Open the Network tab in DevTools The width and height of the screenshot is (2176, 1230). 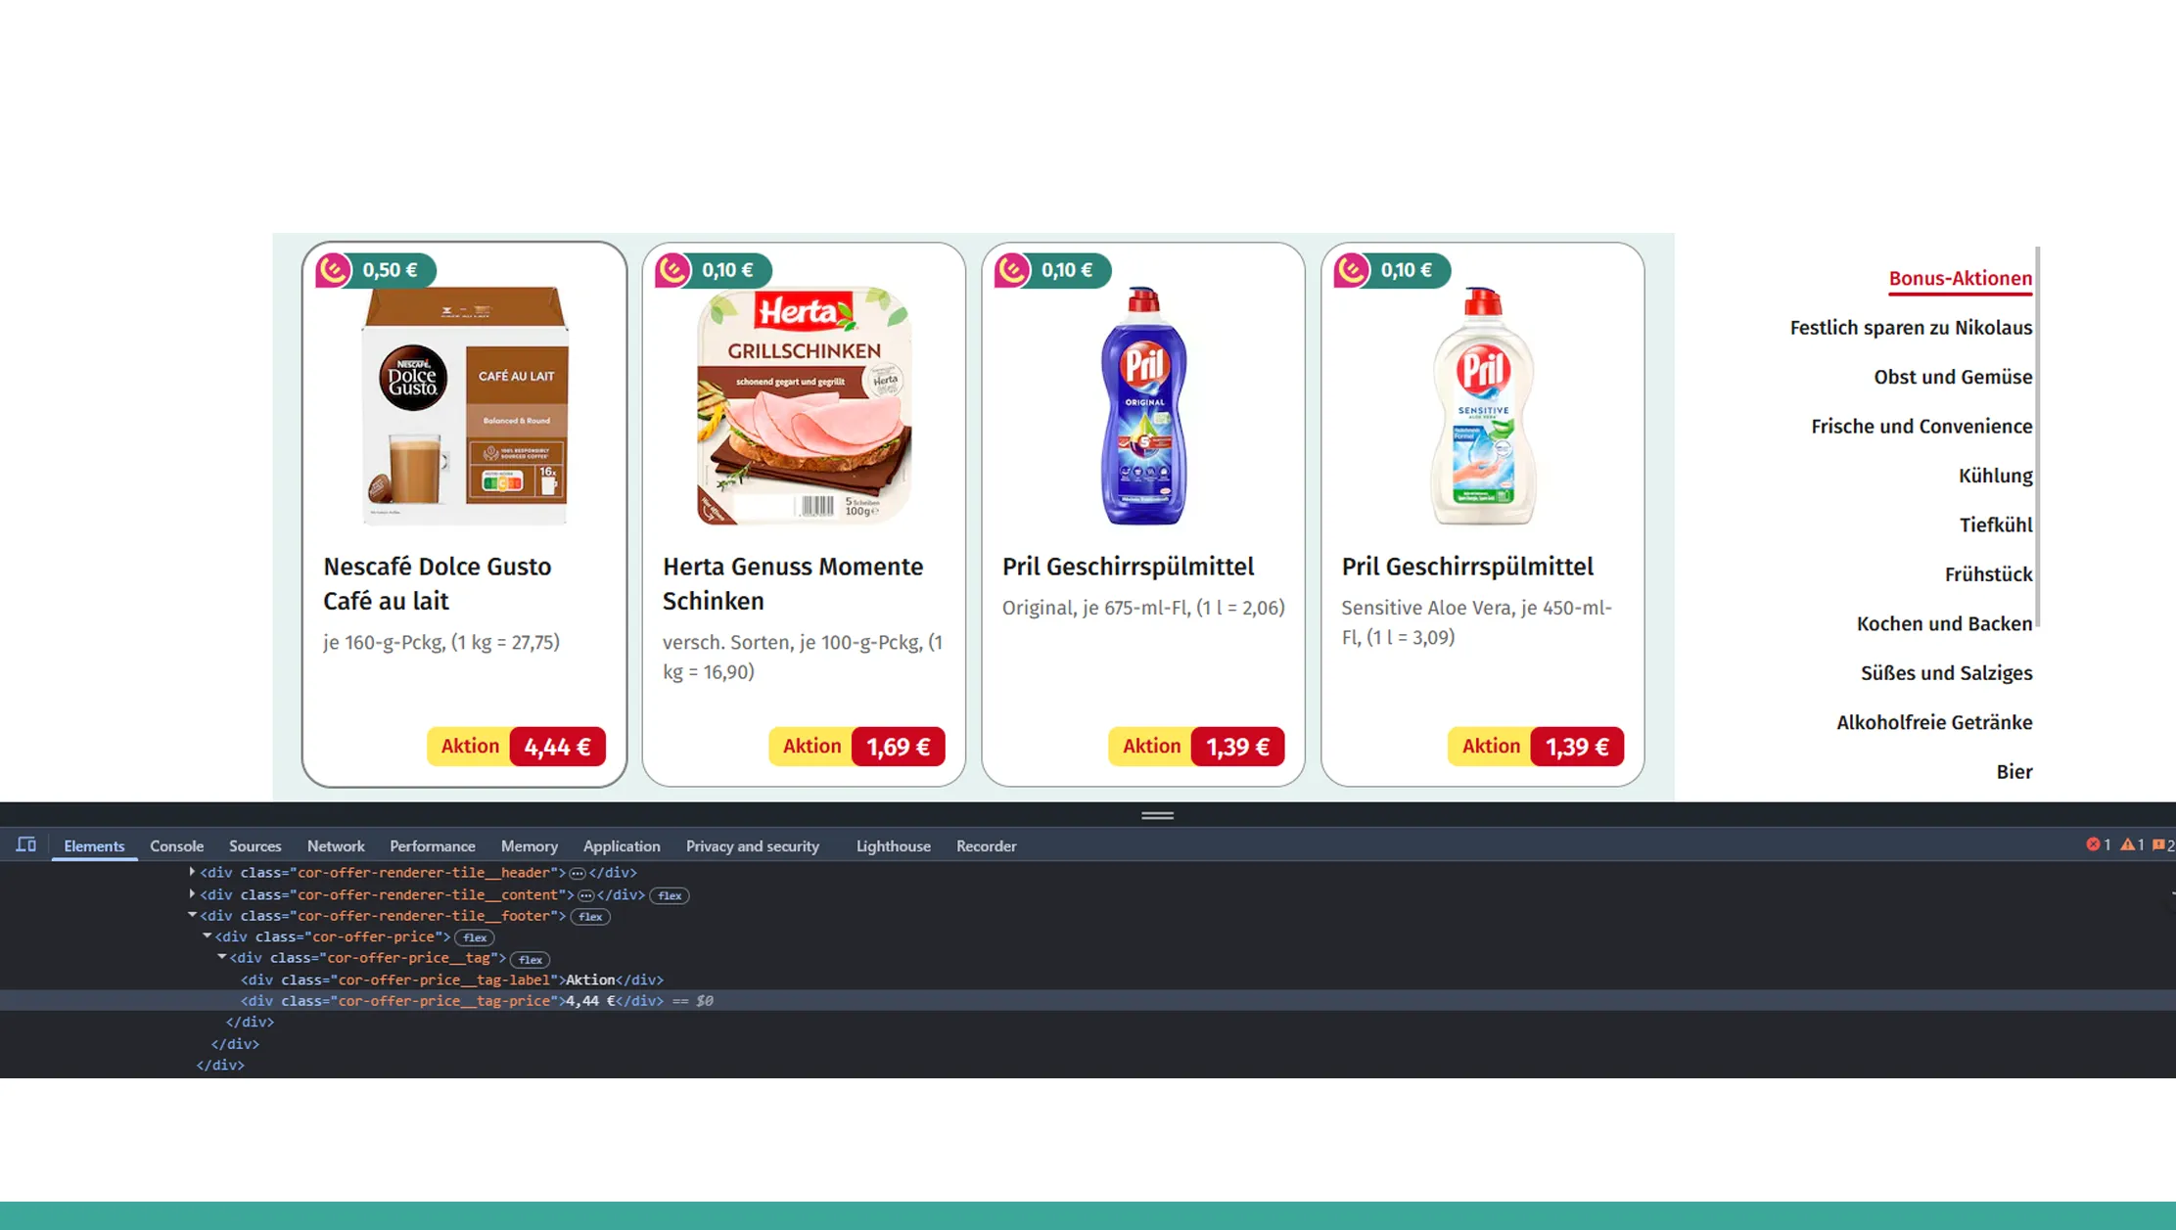336,845
